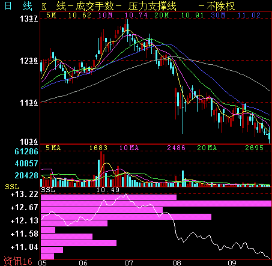Click the 08 month marker on time axis

pos(177,263)
